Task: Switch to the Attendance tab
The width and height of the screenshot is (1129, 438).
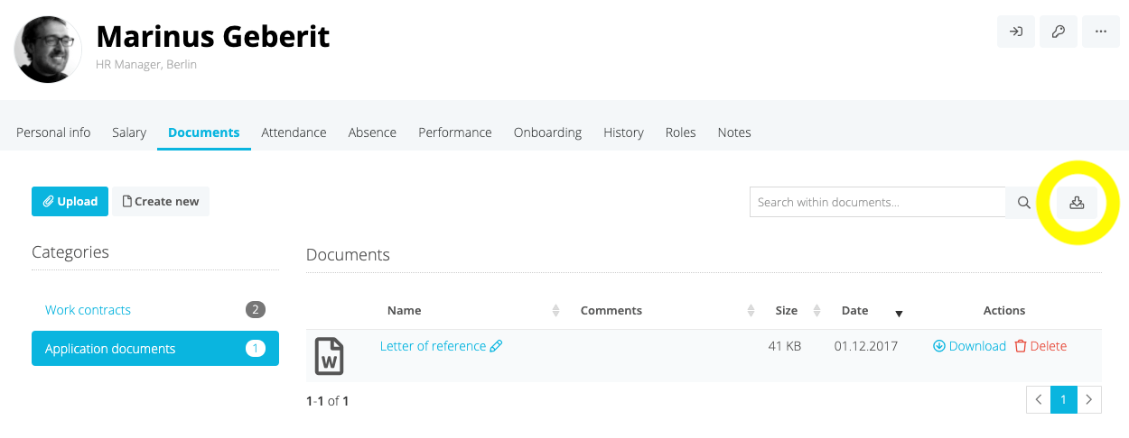Action: click(x=294, y=132)
